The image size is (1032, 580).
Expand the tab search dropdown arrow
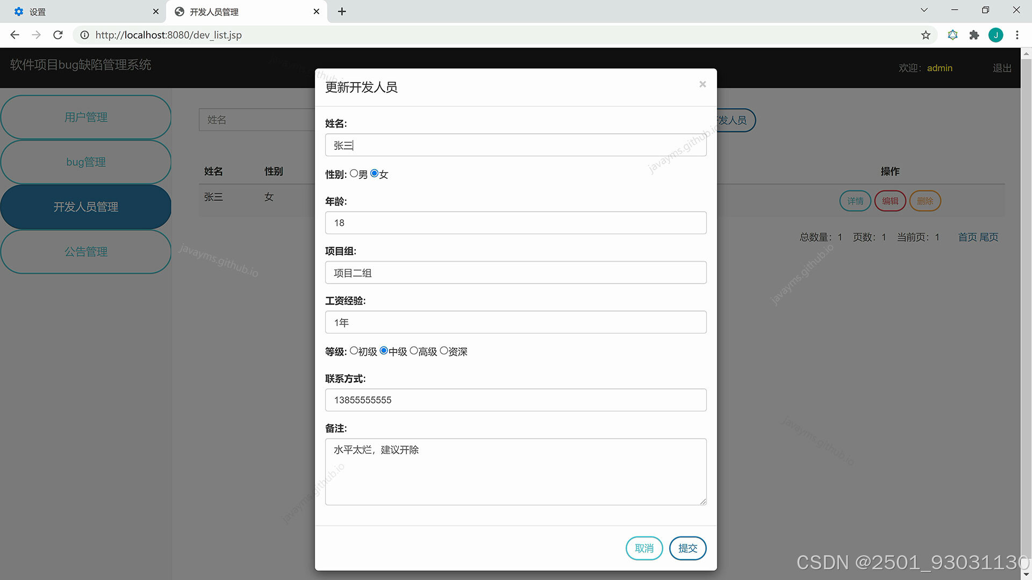(924, 10)
